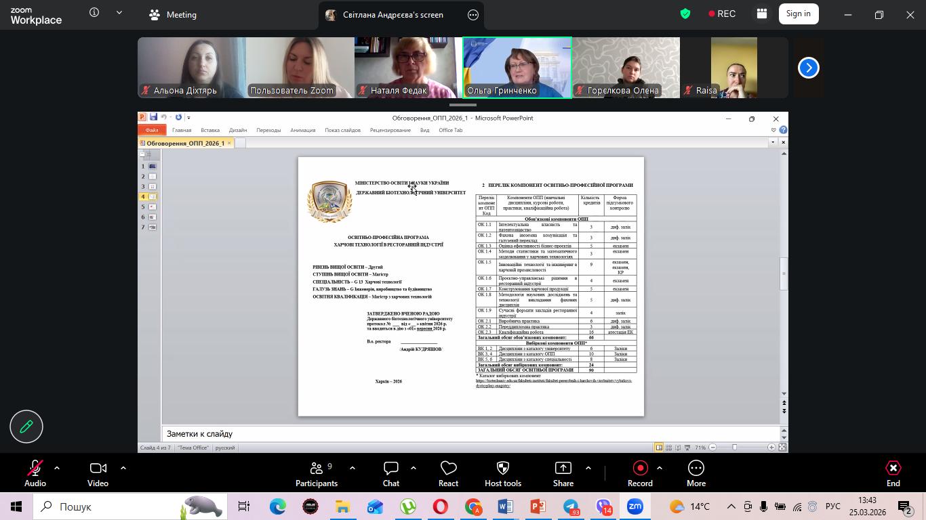This screenshot has width=926, height=520.
Task: Open the More options menu
Action: pos(696,473)
